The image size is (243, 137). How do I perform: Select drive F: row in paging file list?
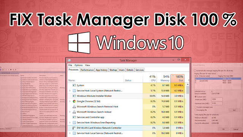click(x=218, y=83)
